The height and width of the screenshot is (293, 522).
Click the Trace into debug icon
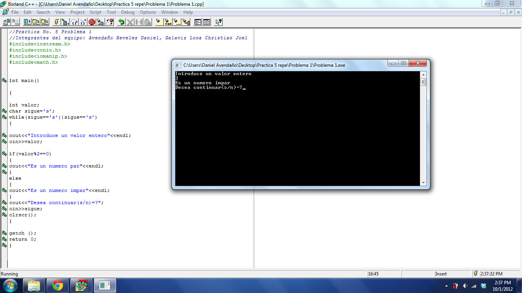tap(83, 22)
